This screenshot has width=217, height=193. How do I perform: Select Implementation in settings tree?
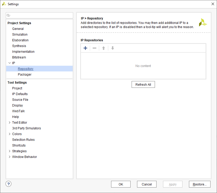coord(23,52)
